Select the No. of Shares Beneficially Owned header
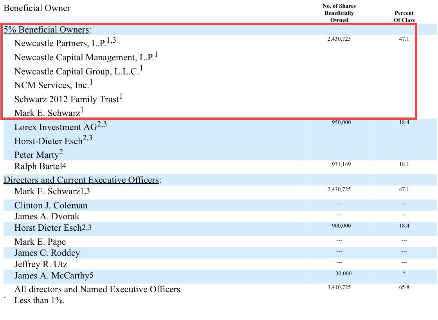This screenshot has width=438, height=320. pos(339,13)
